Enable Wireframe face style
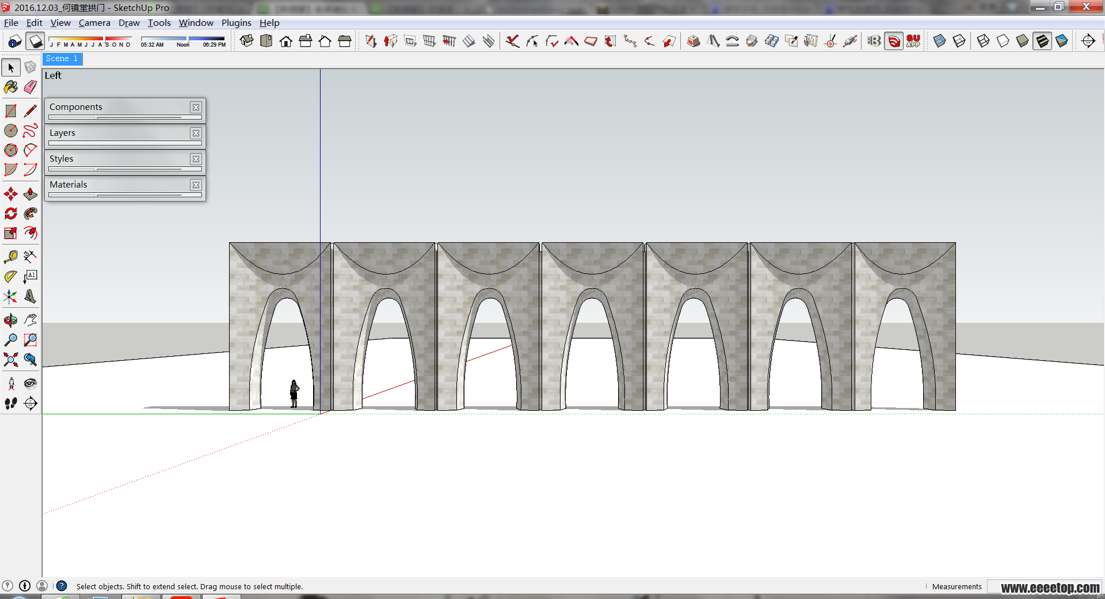Screen dimensions: 1105x599 (984, 41)
